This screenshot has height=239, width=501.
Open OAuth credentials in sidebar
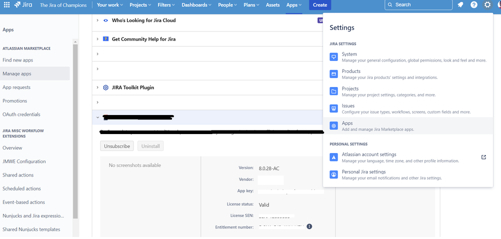22,114
